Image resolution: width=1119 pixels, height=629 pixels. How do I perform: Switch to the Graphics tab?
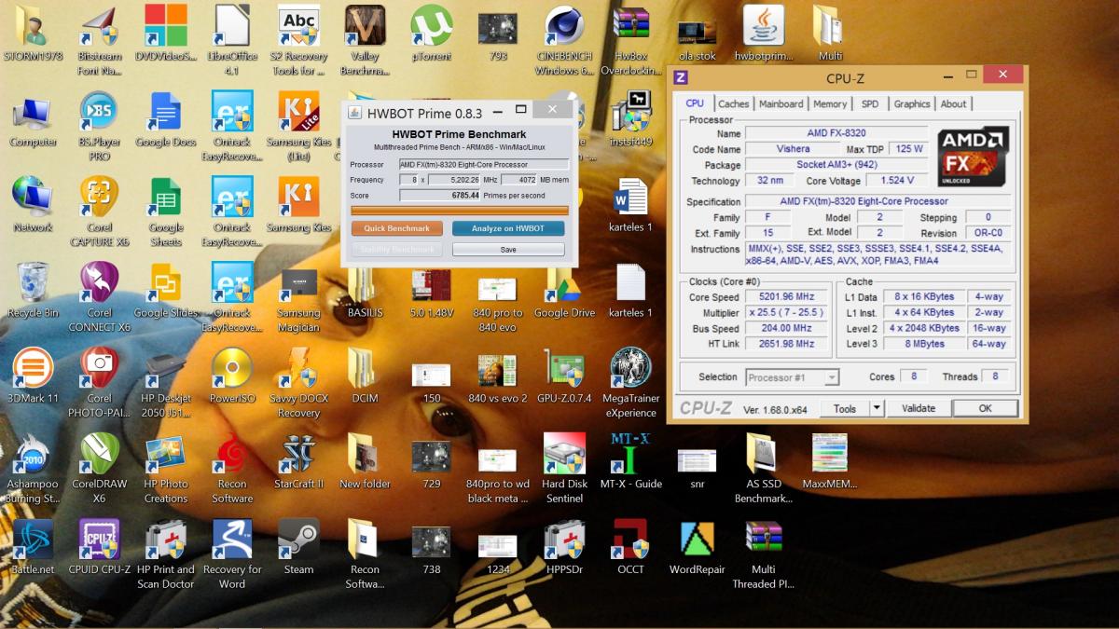click(912, 104)
